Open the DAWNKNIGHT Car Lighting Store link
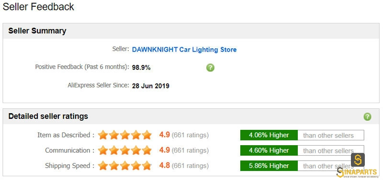383x180 pixels. click(184, 50)
